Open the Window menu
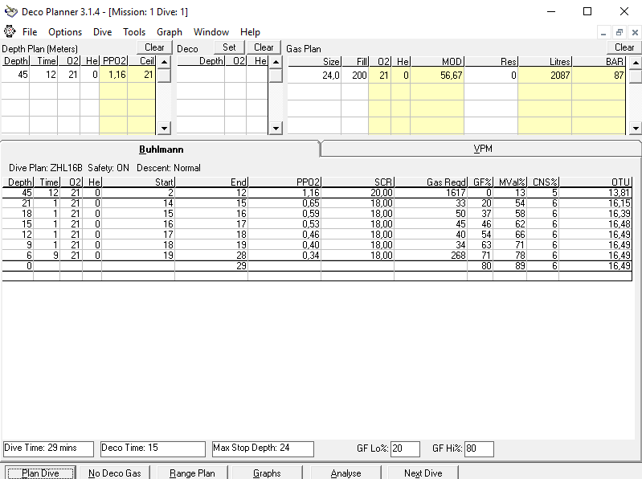The height and width of the screenshot is (479, 642). coord(211,32)
